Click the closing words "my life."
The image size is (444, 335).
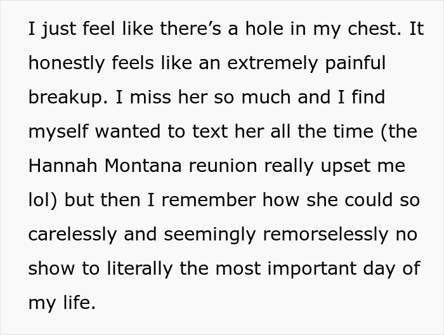pyautogui.click(x=62, y=304)
